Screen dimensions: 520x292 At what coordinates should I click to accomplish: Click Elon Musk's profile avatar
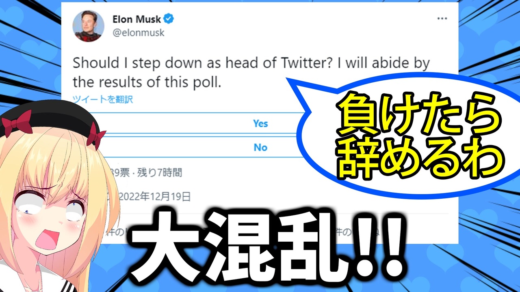pyautogui.click(x=89, y=26)
